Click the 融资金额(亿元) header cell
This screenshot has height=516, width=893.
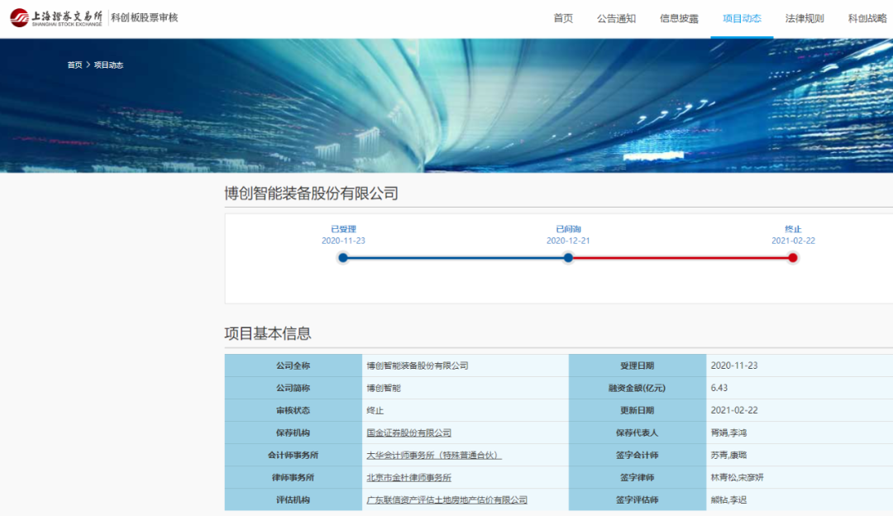click(638, 388)
